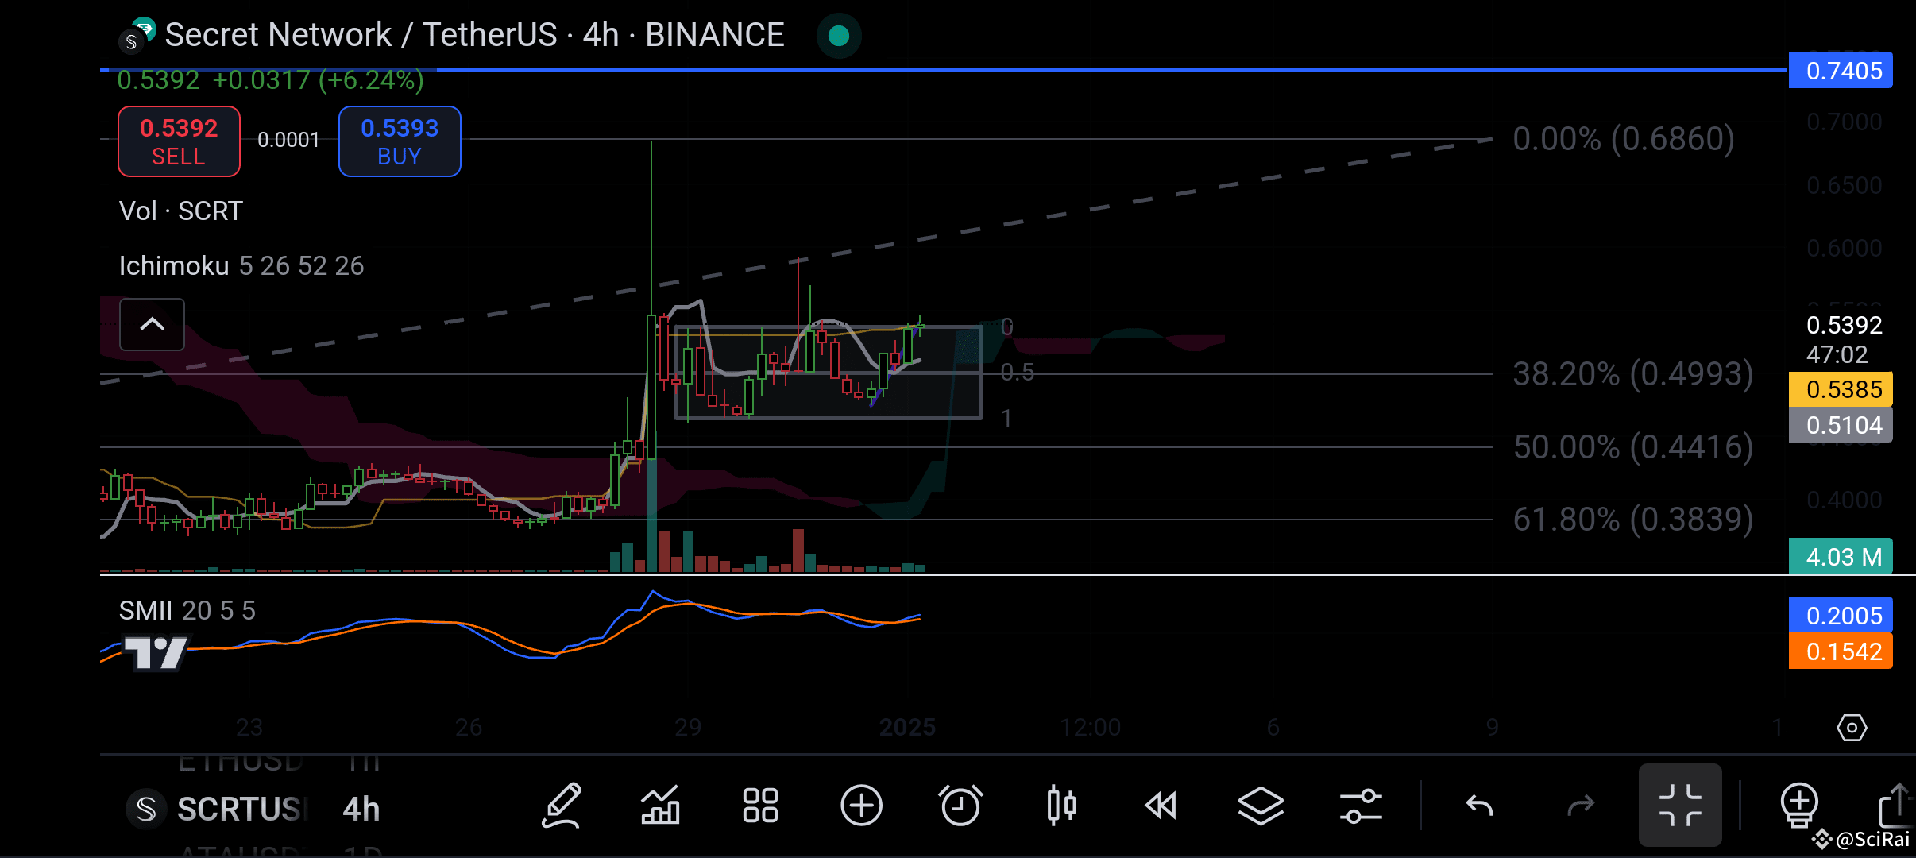Collapse the chart pane with the chevron arrow
This screenshot has height=858, width=1916.
click(151, 324)
